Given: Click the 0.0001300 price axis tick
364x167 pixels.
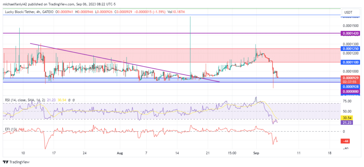Looking at the screenshot, I should (350, 44).
